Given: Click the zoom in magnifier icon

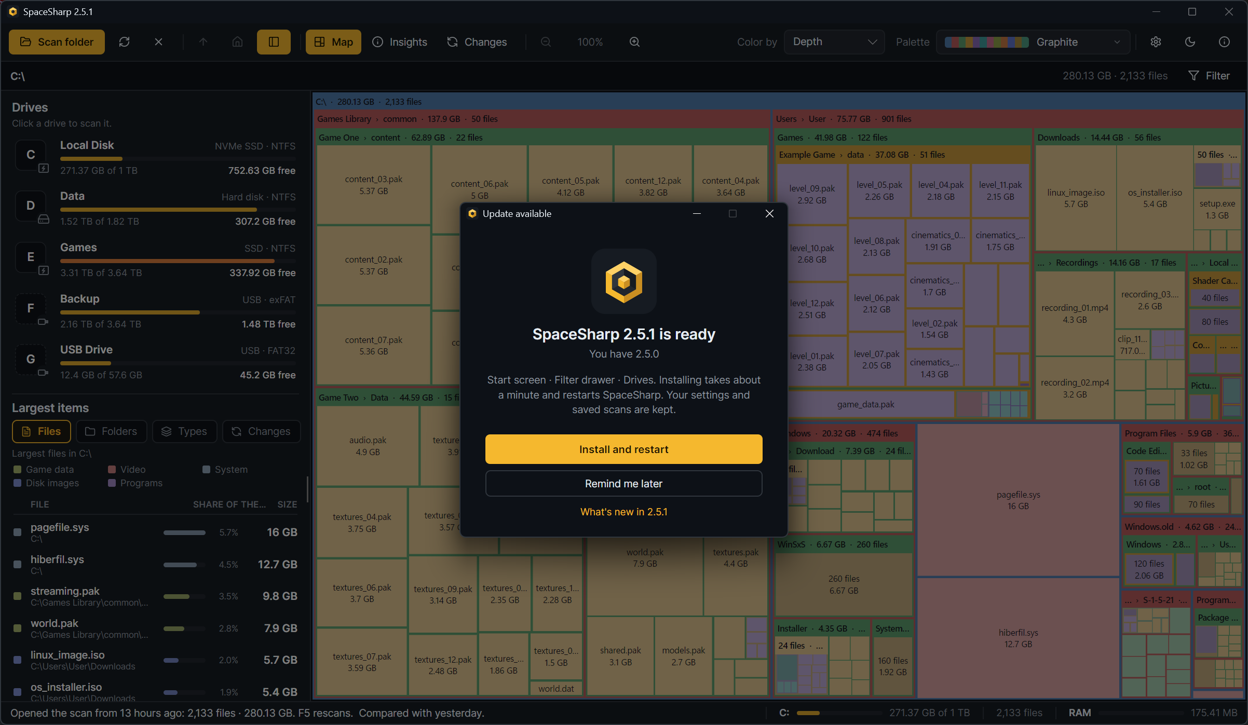Looking at the screenshot, I should 634,42.
